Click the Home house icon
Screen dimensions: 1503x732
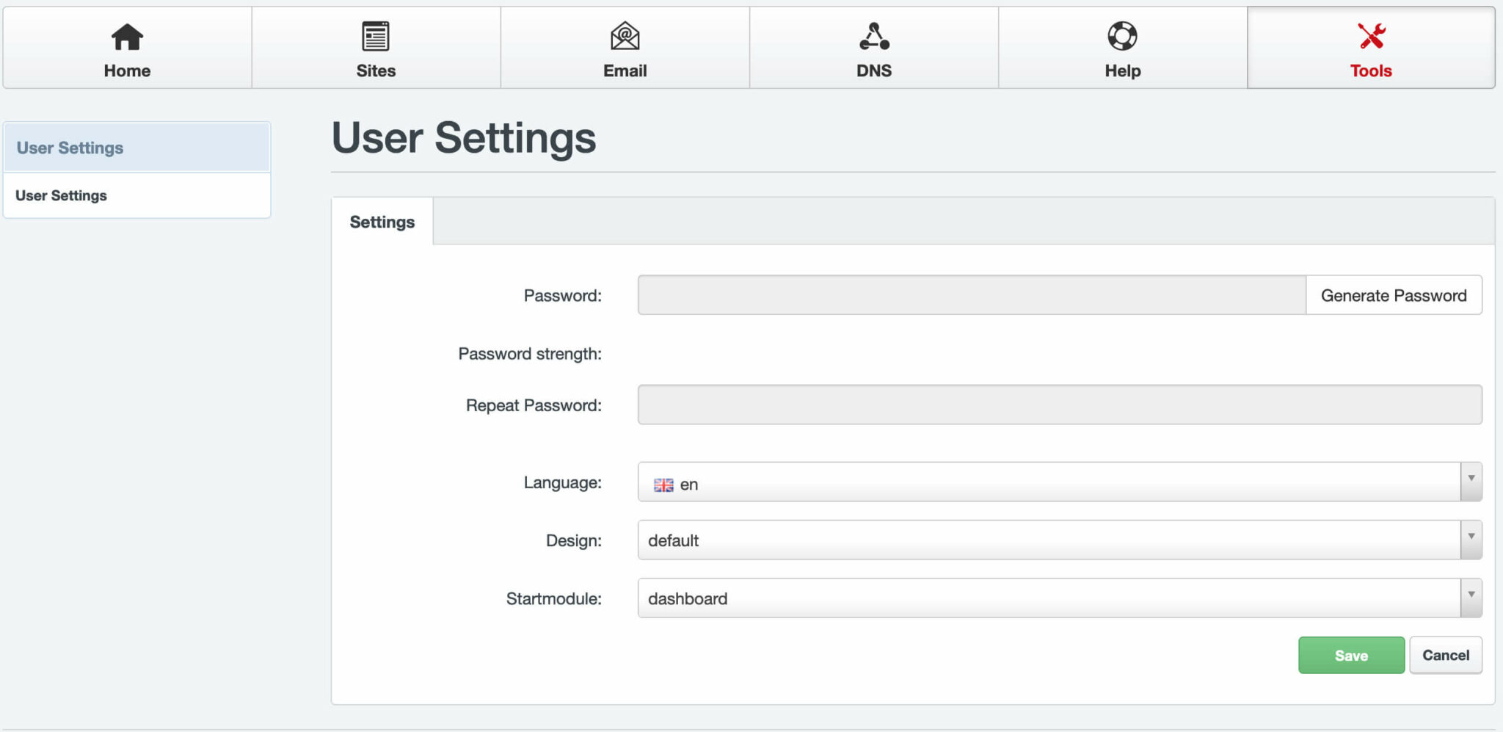[127, 36]
